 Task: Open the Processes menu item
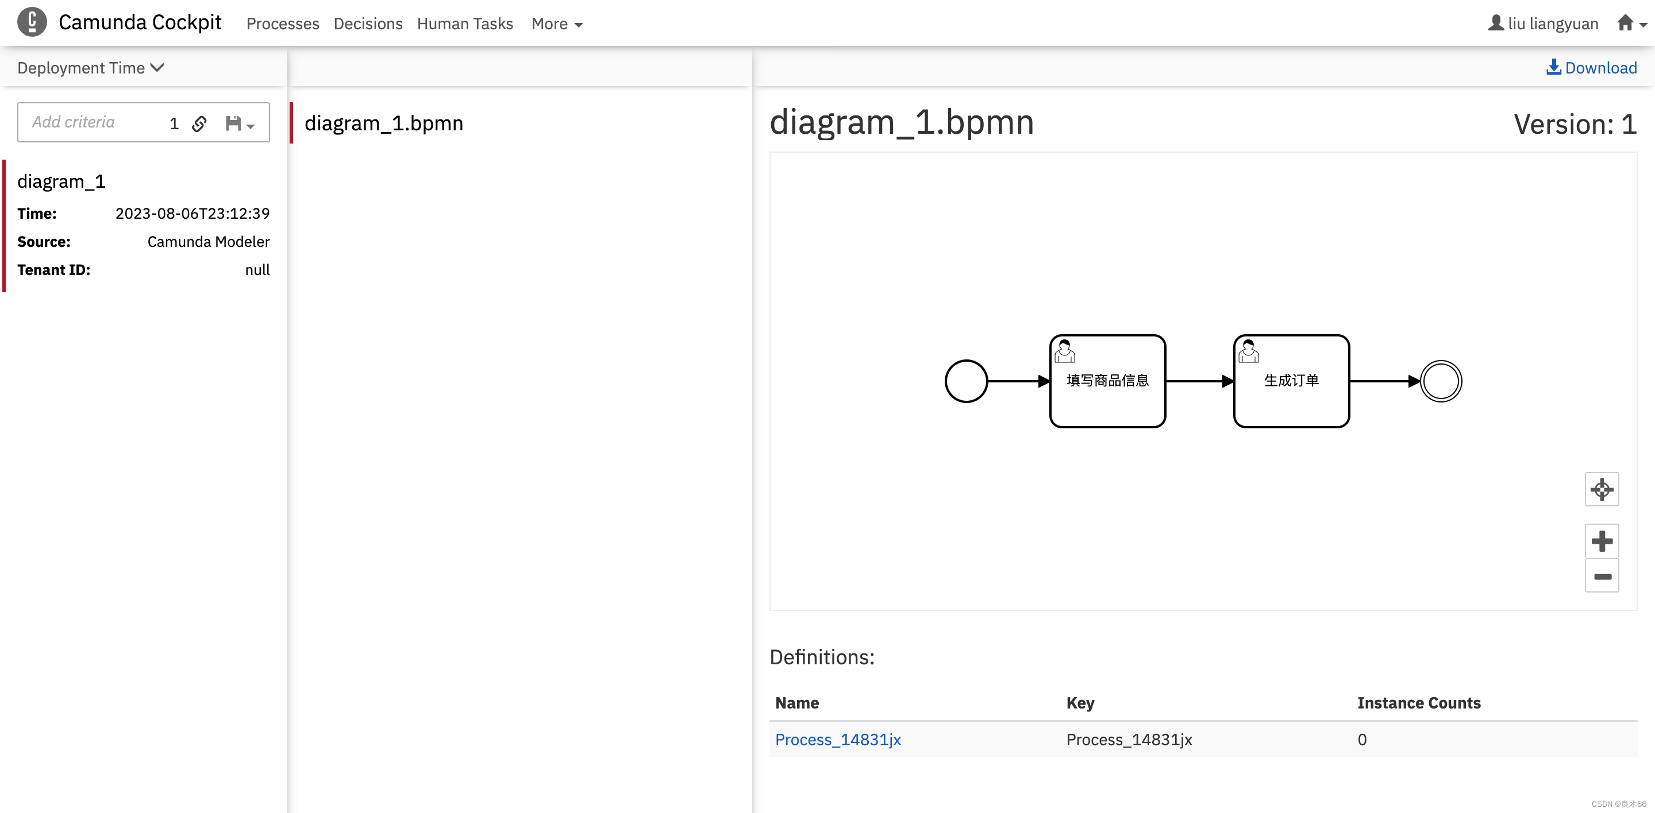282,23
